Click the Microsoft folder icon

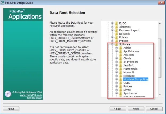coord(121,72)
